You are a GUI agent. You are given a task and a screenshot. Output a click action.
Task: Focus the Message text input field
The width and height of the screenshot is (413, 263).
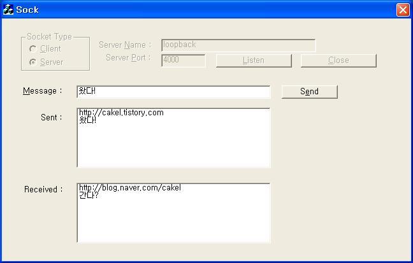(x=173, y=92)
